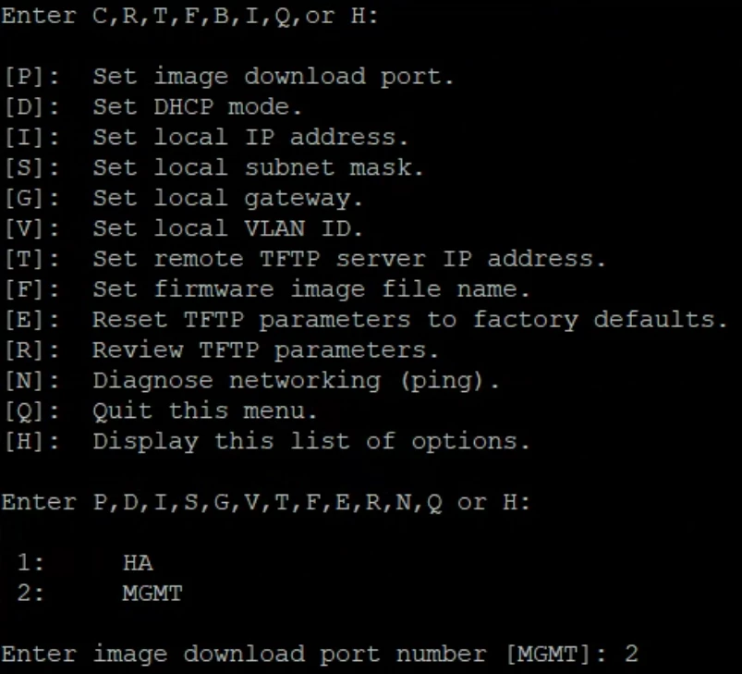This screenshot has width=742, height=674.
Task: Click the "Enter C,R,T,F,B,I,Q,or H:" prompt line
Action: pyautogui.click(x=189, y=17)
